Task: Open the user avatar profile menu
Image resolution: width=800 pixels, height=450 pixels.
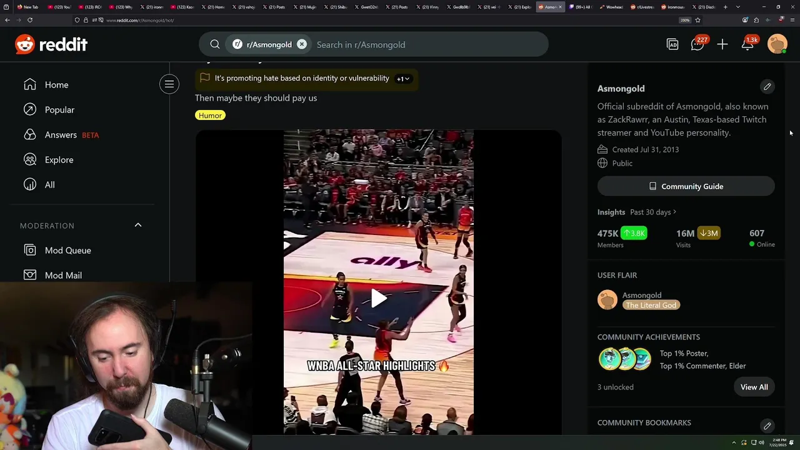Action: coord(777,44)
